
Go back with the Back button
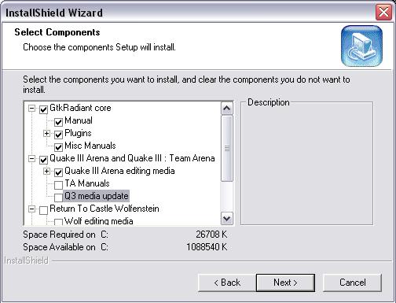pyautogui.click(x=227, y=283)
